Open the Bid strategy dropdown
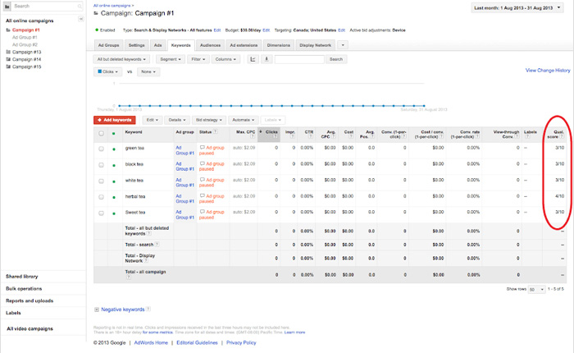The image size is (574, 353). [208, 120]
